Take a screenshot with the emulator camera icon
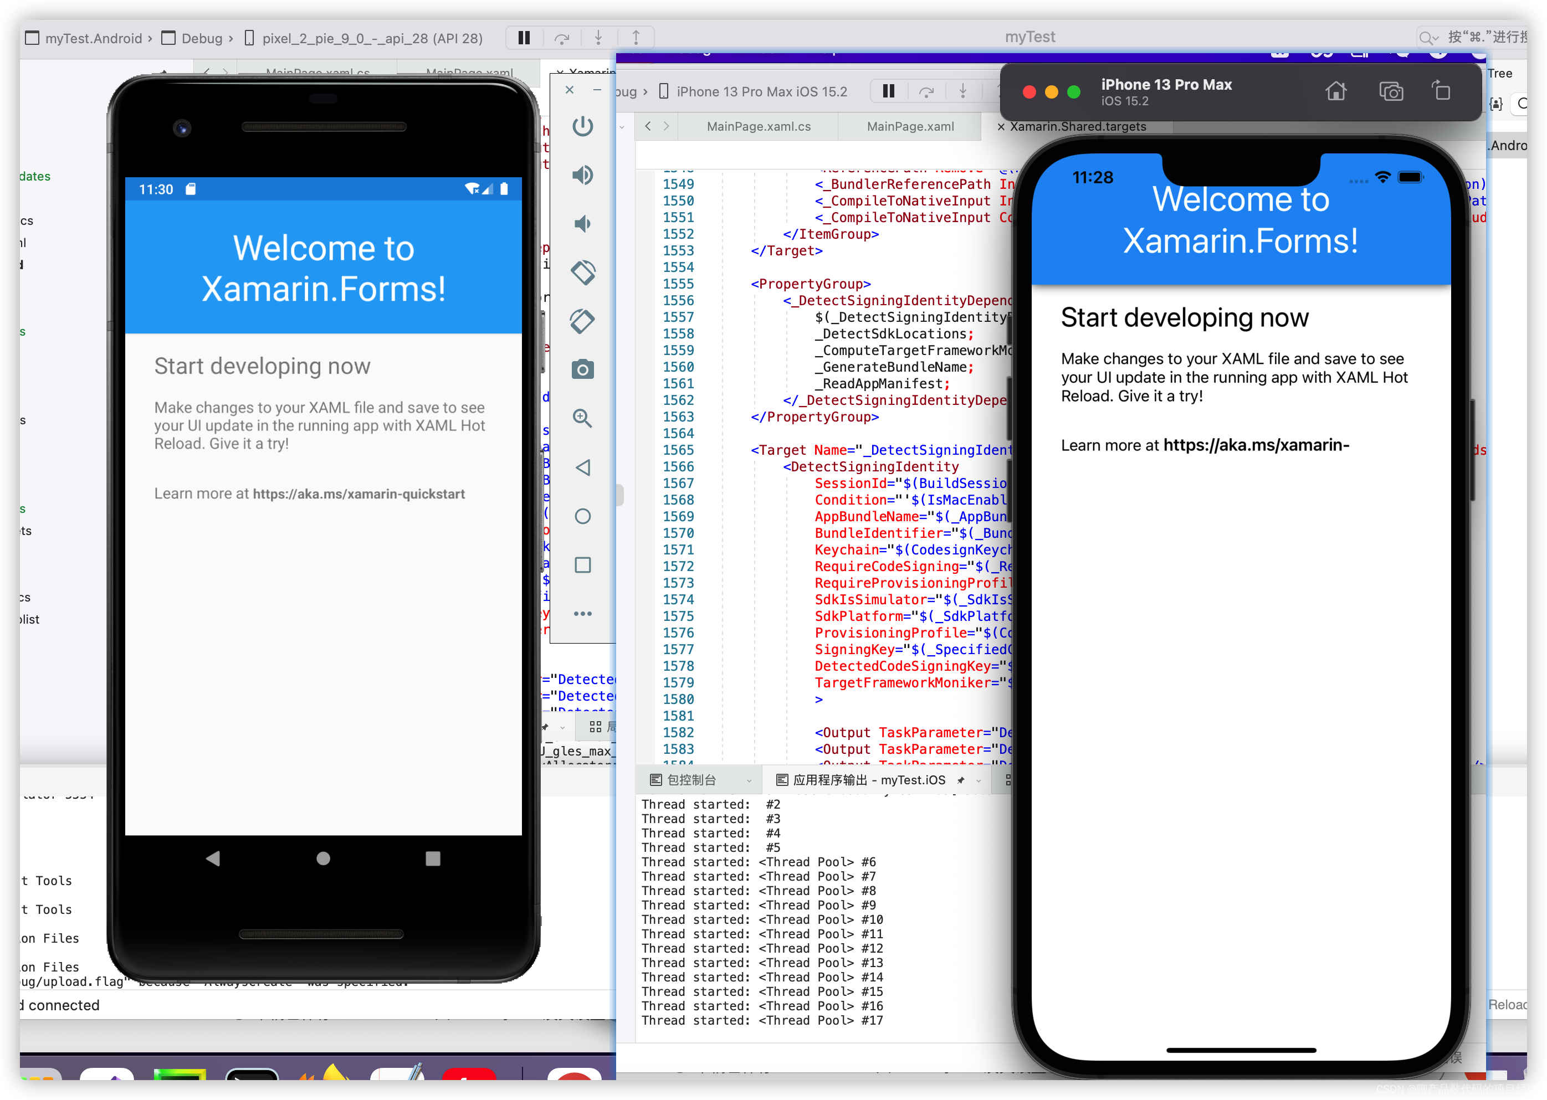Screen dimensions: 1547x1100 click(x=582, y=369)
